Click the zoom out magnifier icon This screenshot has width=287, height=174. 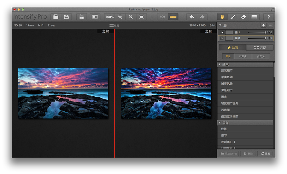pyautogui.click(x=131, y=17)
